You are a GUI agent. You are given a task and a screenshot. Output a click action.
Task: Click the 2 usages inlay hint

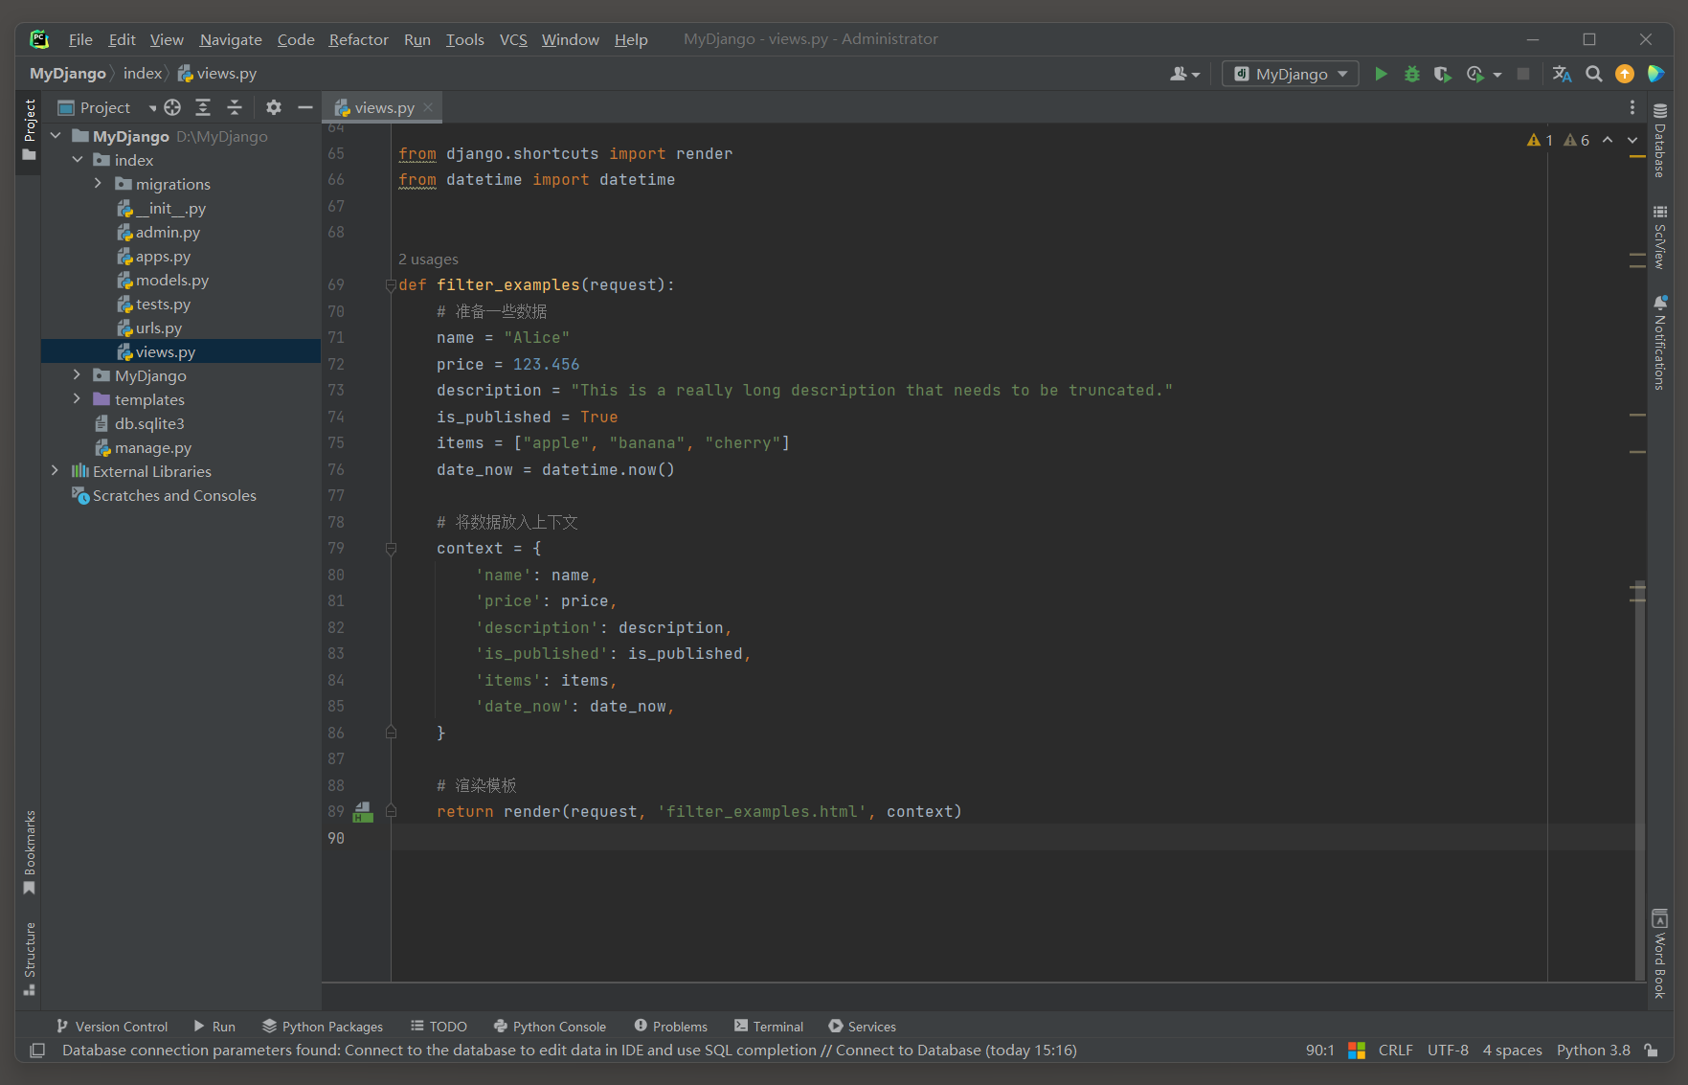(428, 260)
